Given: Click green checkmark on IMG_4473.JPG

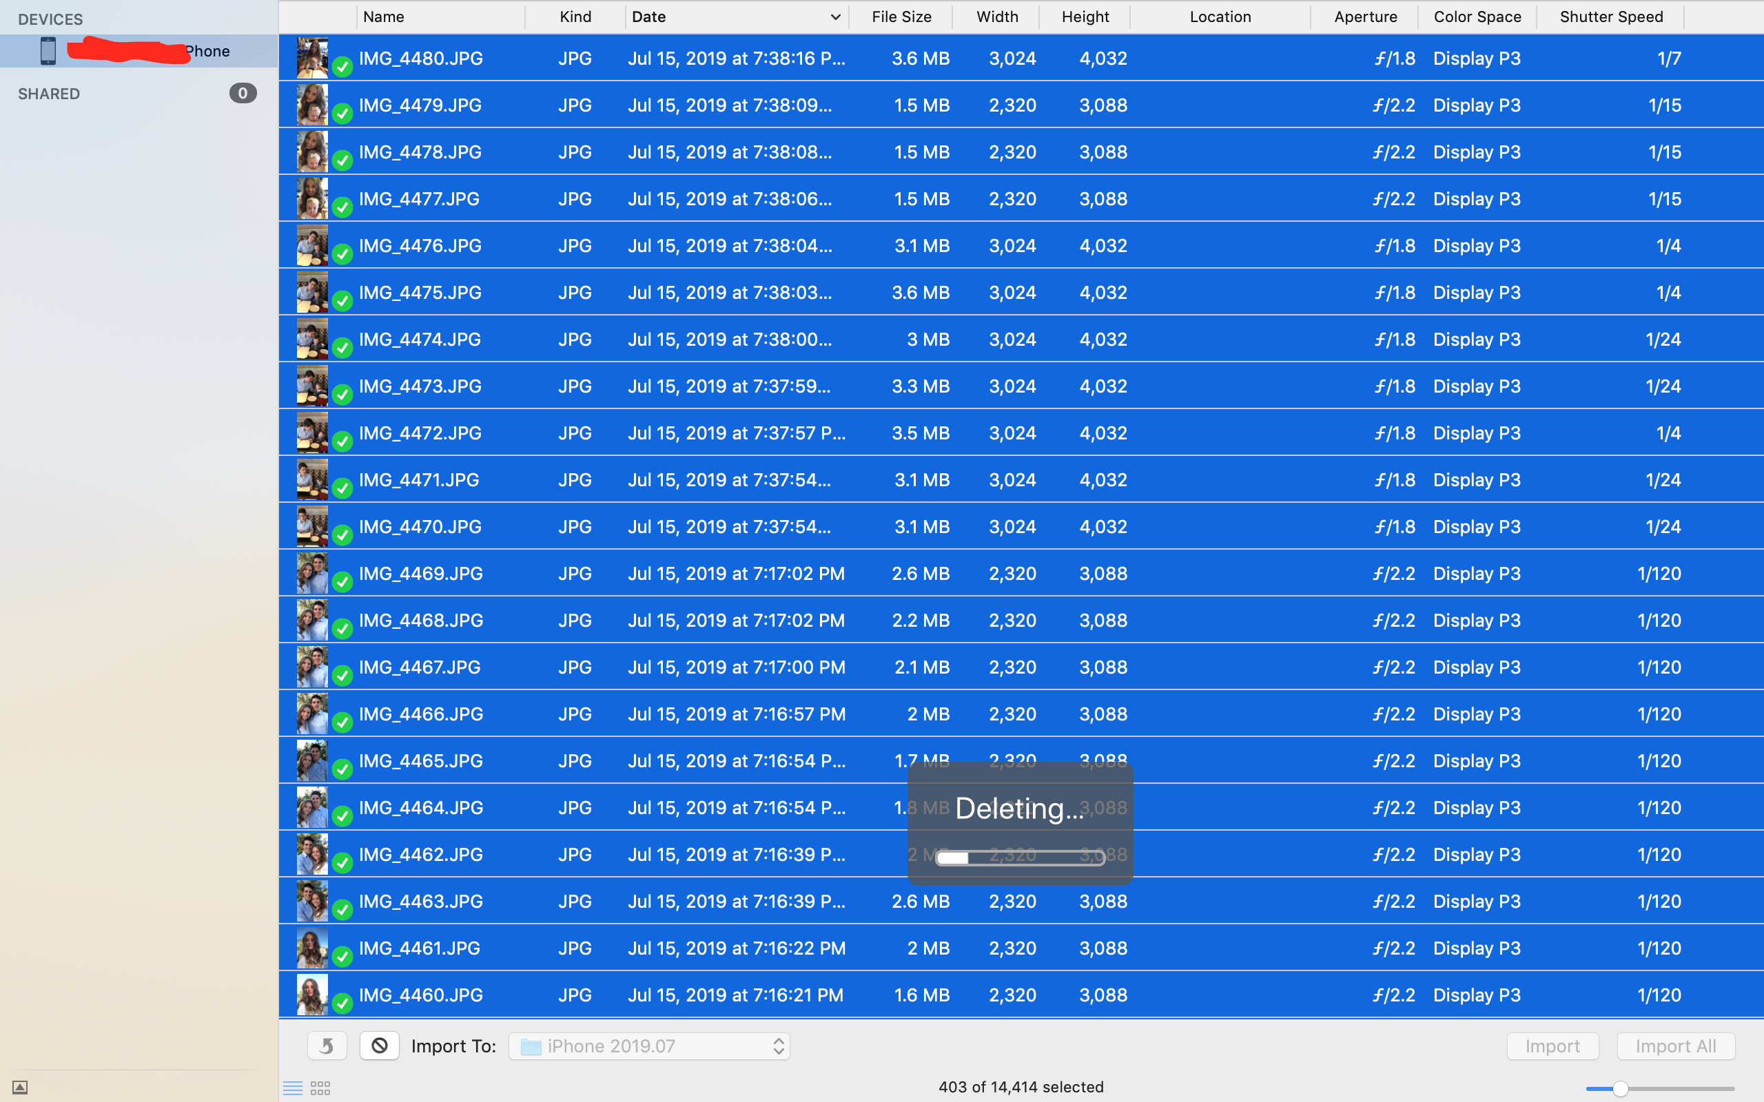Looking at the screenshot, I should (x=342, y=395).
